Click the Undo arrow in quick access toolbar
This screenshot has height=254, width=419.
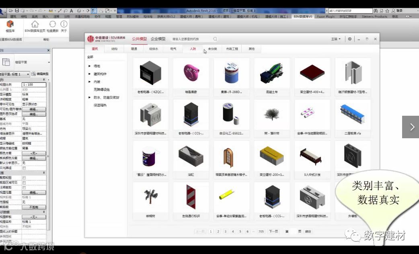coord(31,11)
